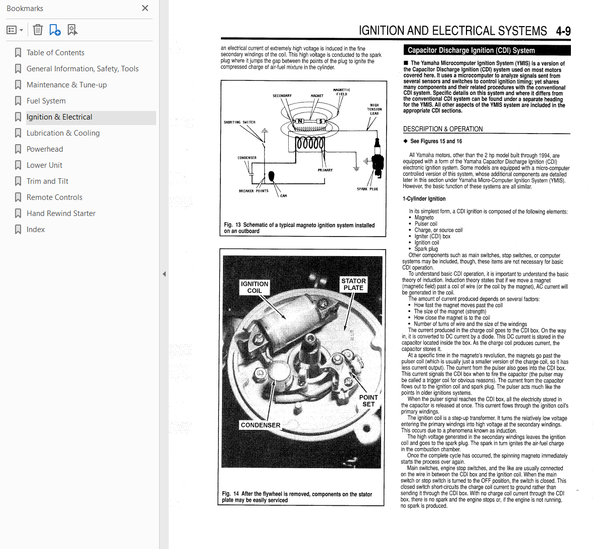Click the STATOR PLATE label in photo
Viewport: 593px width, 549px height.
353,284
